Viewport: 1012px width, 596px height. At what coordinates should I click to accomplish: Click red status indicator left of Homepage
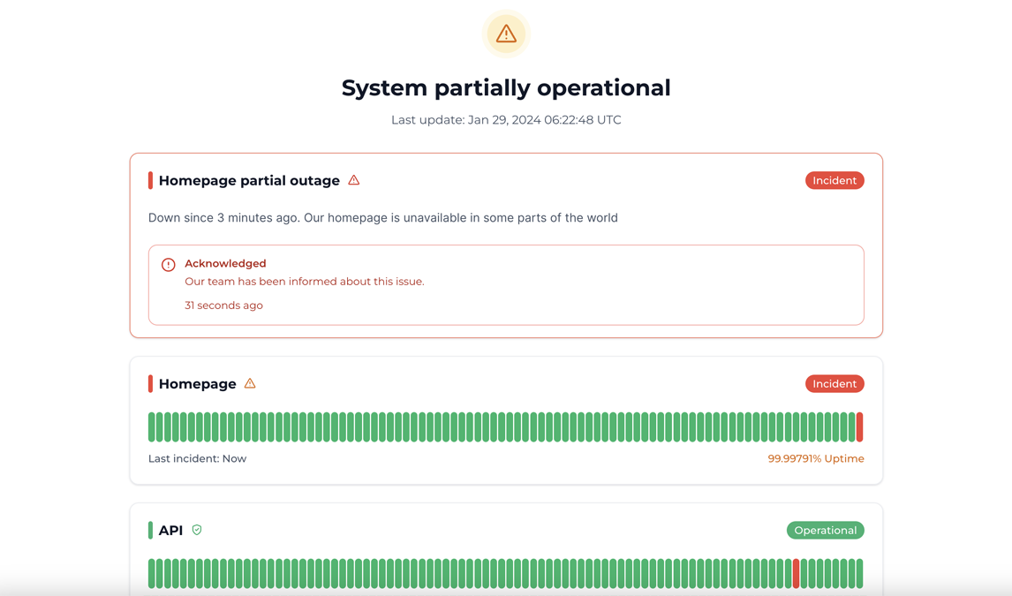tap(150, 383)
